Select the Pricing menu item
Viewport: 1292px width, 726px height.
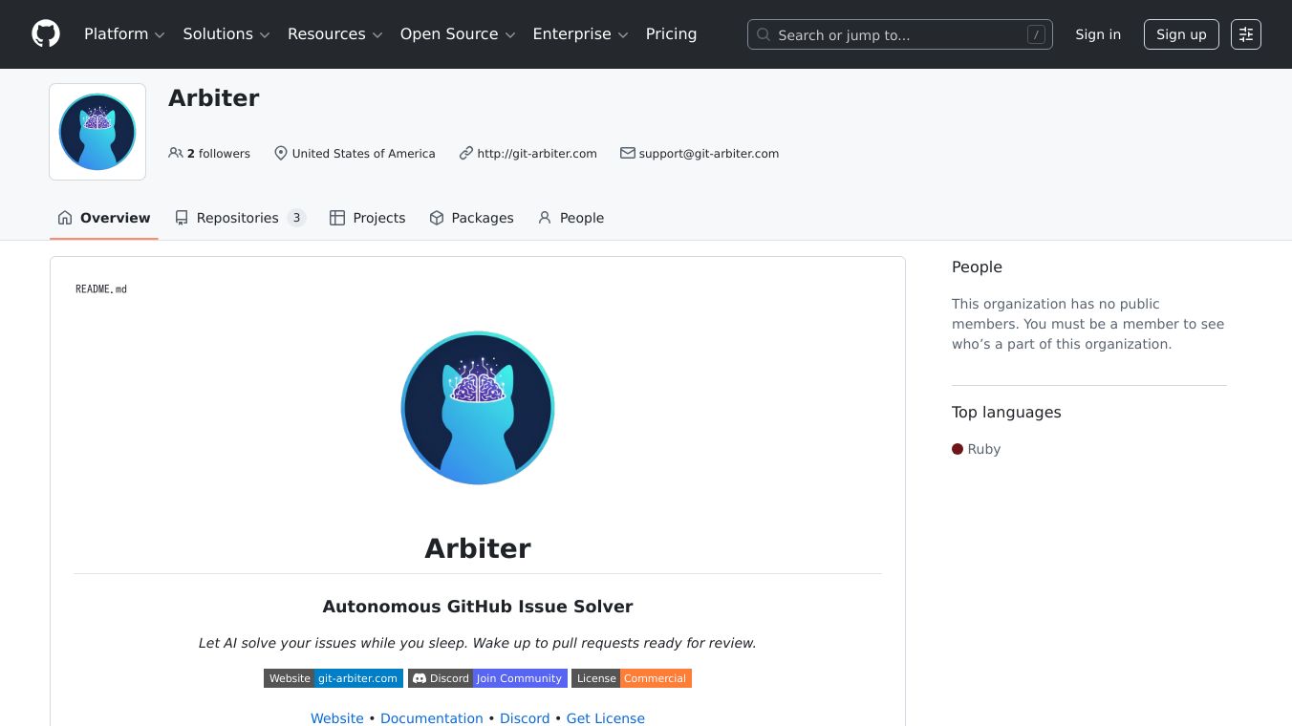[671, 33]
